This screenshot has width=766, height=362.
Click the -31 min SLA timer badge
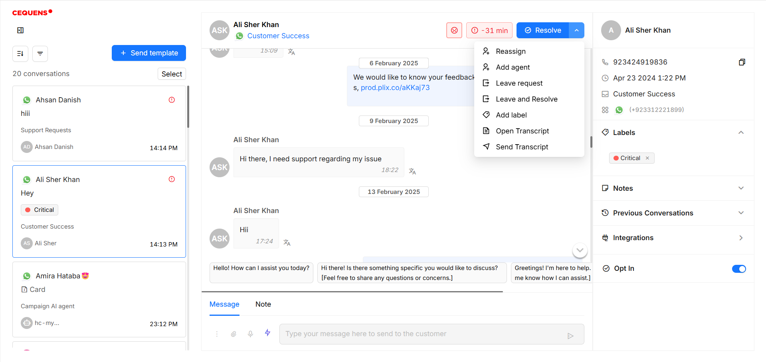click(x=489, y=30)
